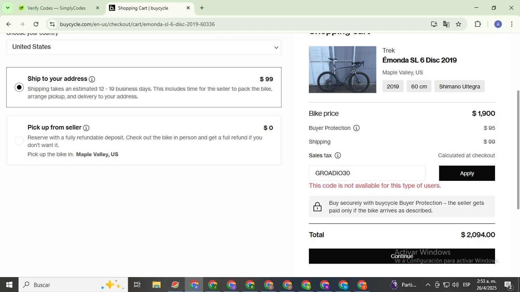Open Task View on the taskbar
520x292 pixels.
tap(137, 285)
